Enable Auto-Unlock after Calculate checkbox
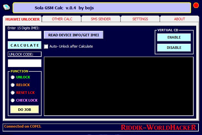Image resolution: width=202 pixels, height=135 pixels. (x=46, y=46)
